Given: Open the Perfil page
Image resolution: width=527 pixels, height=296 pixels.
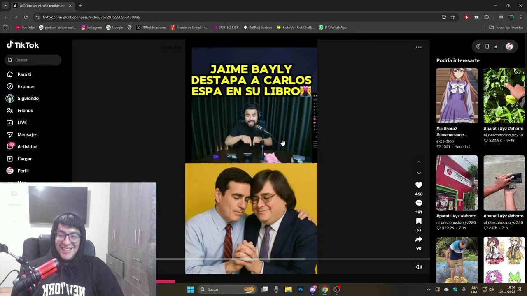Looking at the screenshot, I should pos(18,171).
